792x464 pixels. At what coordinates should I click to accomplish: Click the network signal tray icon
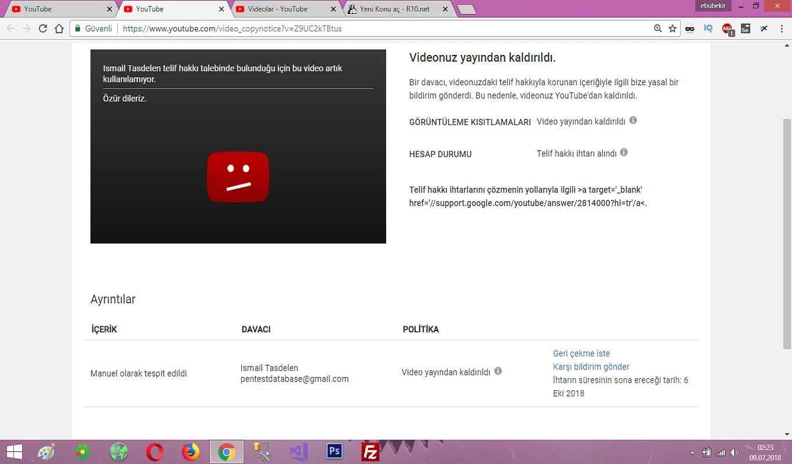point(721,452)
